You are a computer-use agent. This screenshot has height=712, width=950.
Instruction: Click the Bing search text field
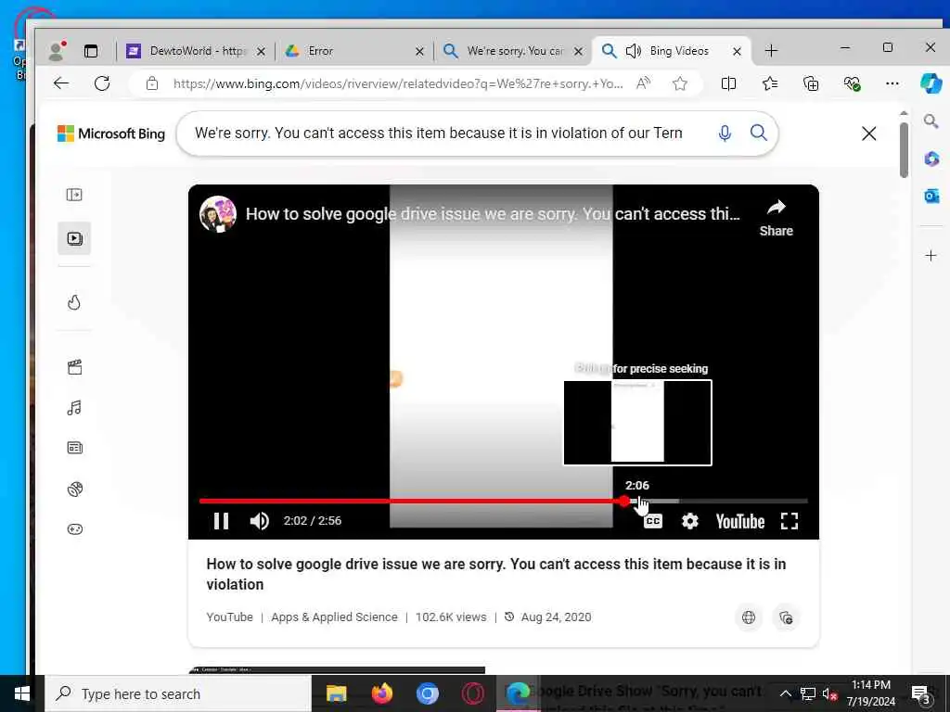coord(439,133)
